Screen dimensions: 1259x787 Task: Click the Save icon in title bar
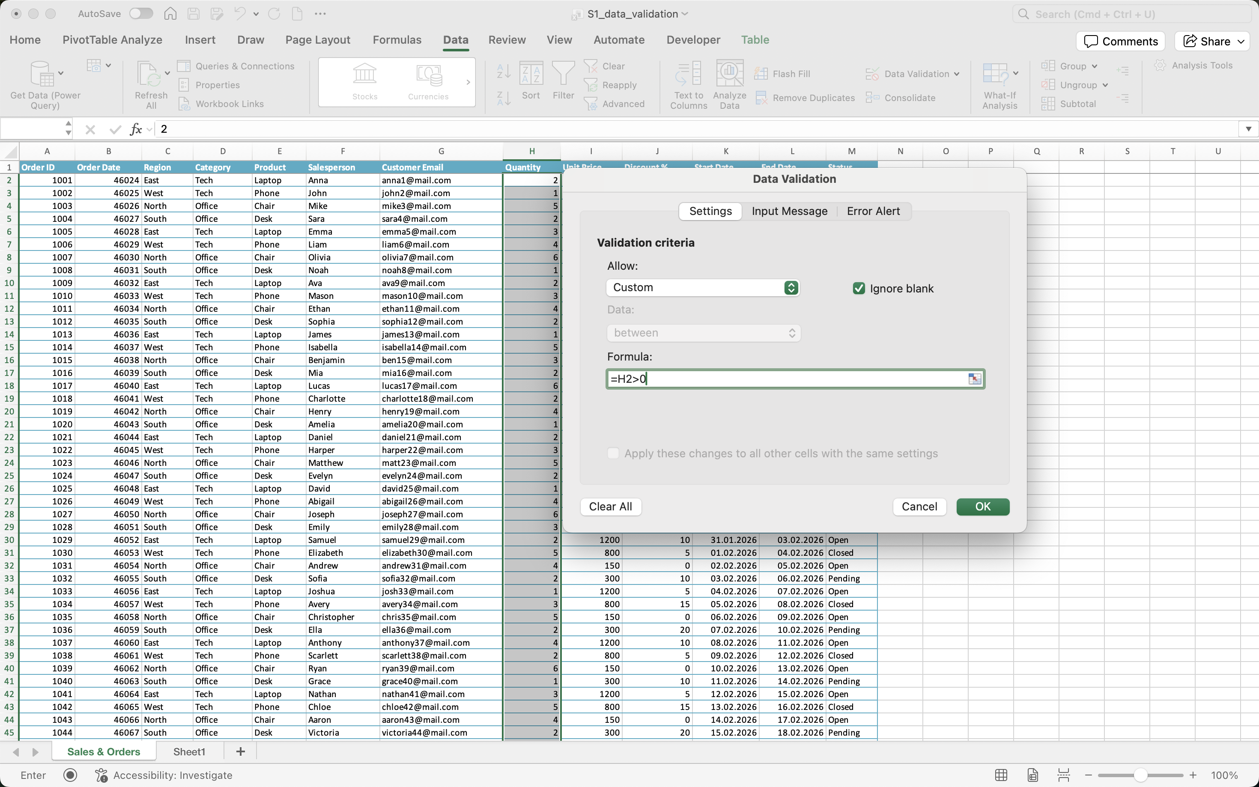[194, 14]
